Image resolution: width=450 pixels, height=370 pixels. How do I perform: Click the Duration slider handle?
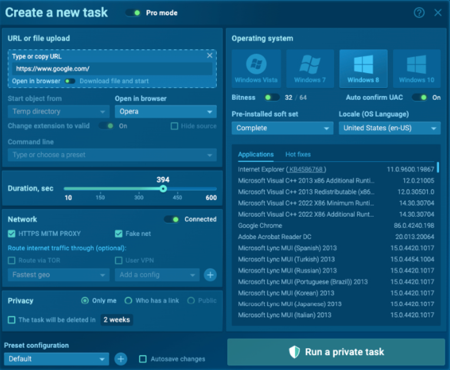pos(163,188)
